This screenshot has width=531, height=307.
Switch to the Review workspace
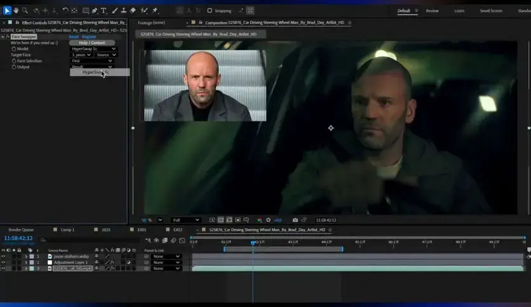[432, 11]
